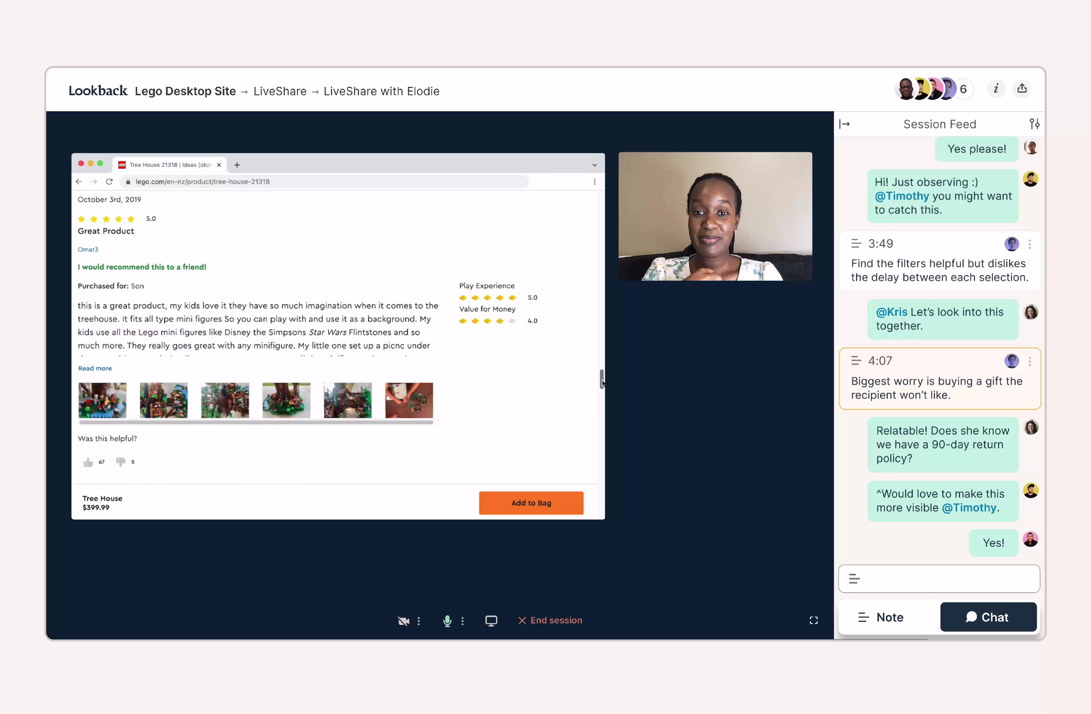Open Session Feed filter settings icon
The image size is (1091, 714).
click(1034, 124)
